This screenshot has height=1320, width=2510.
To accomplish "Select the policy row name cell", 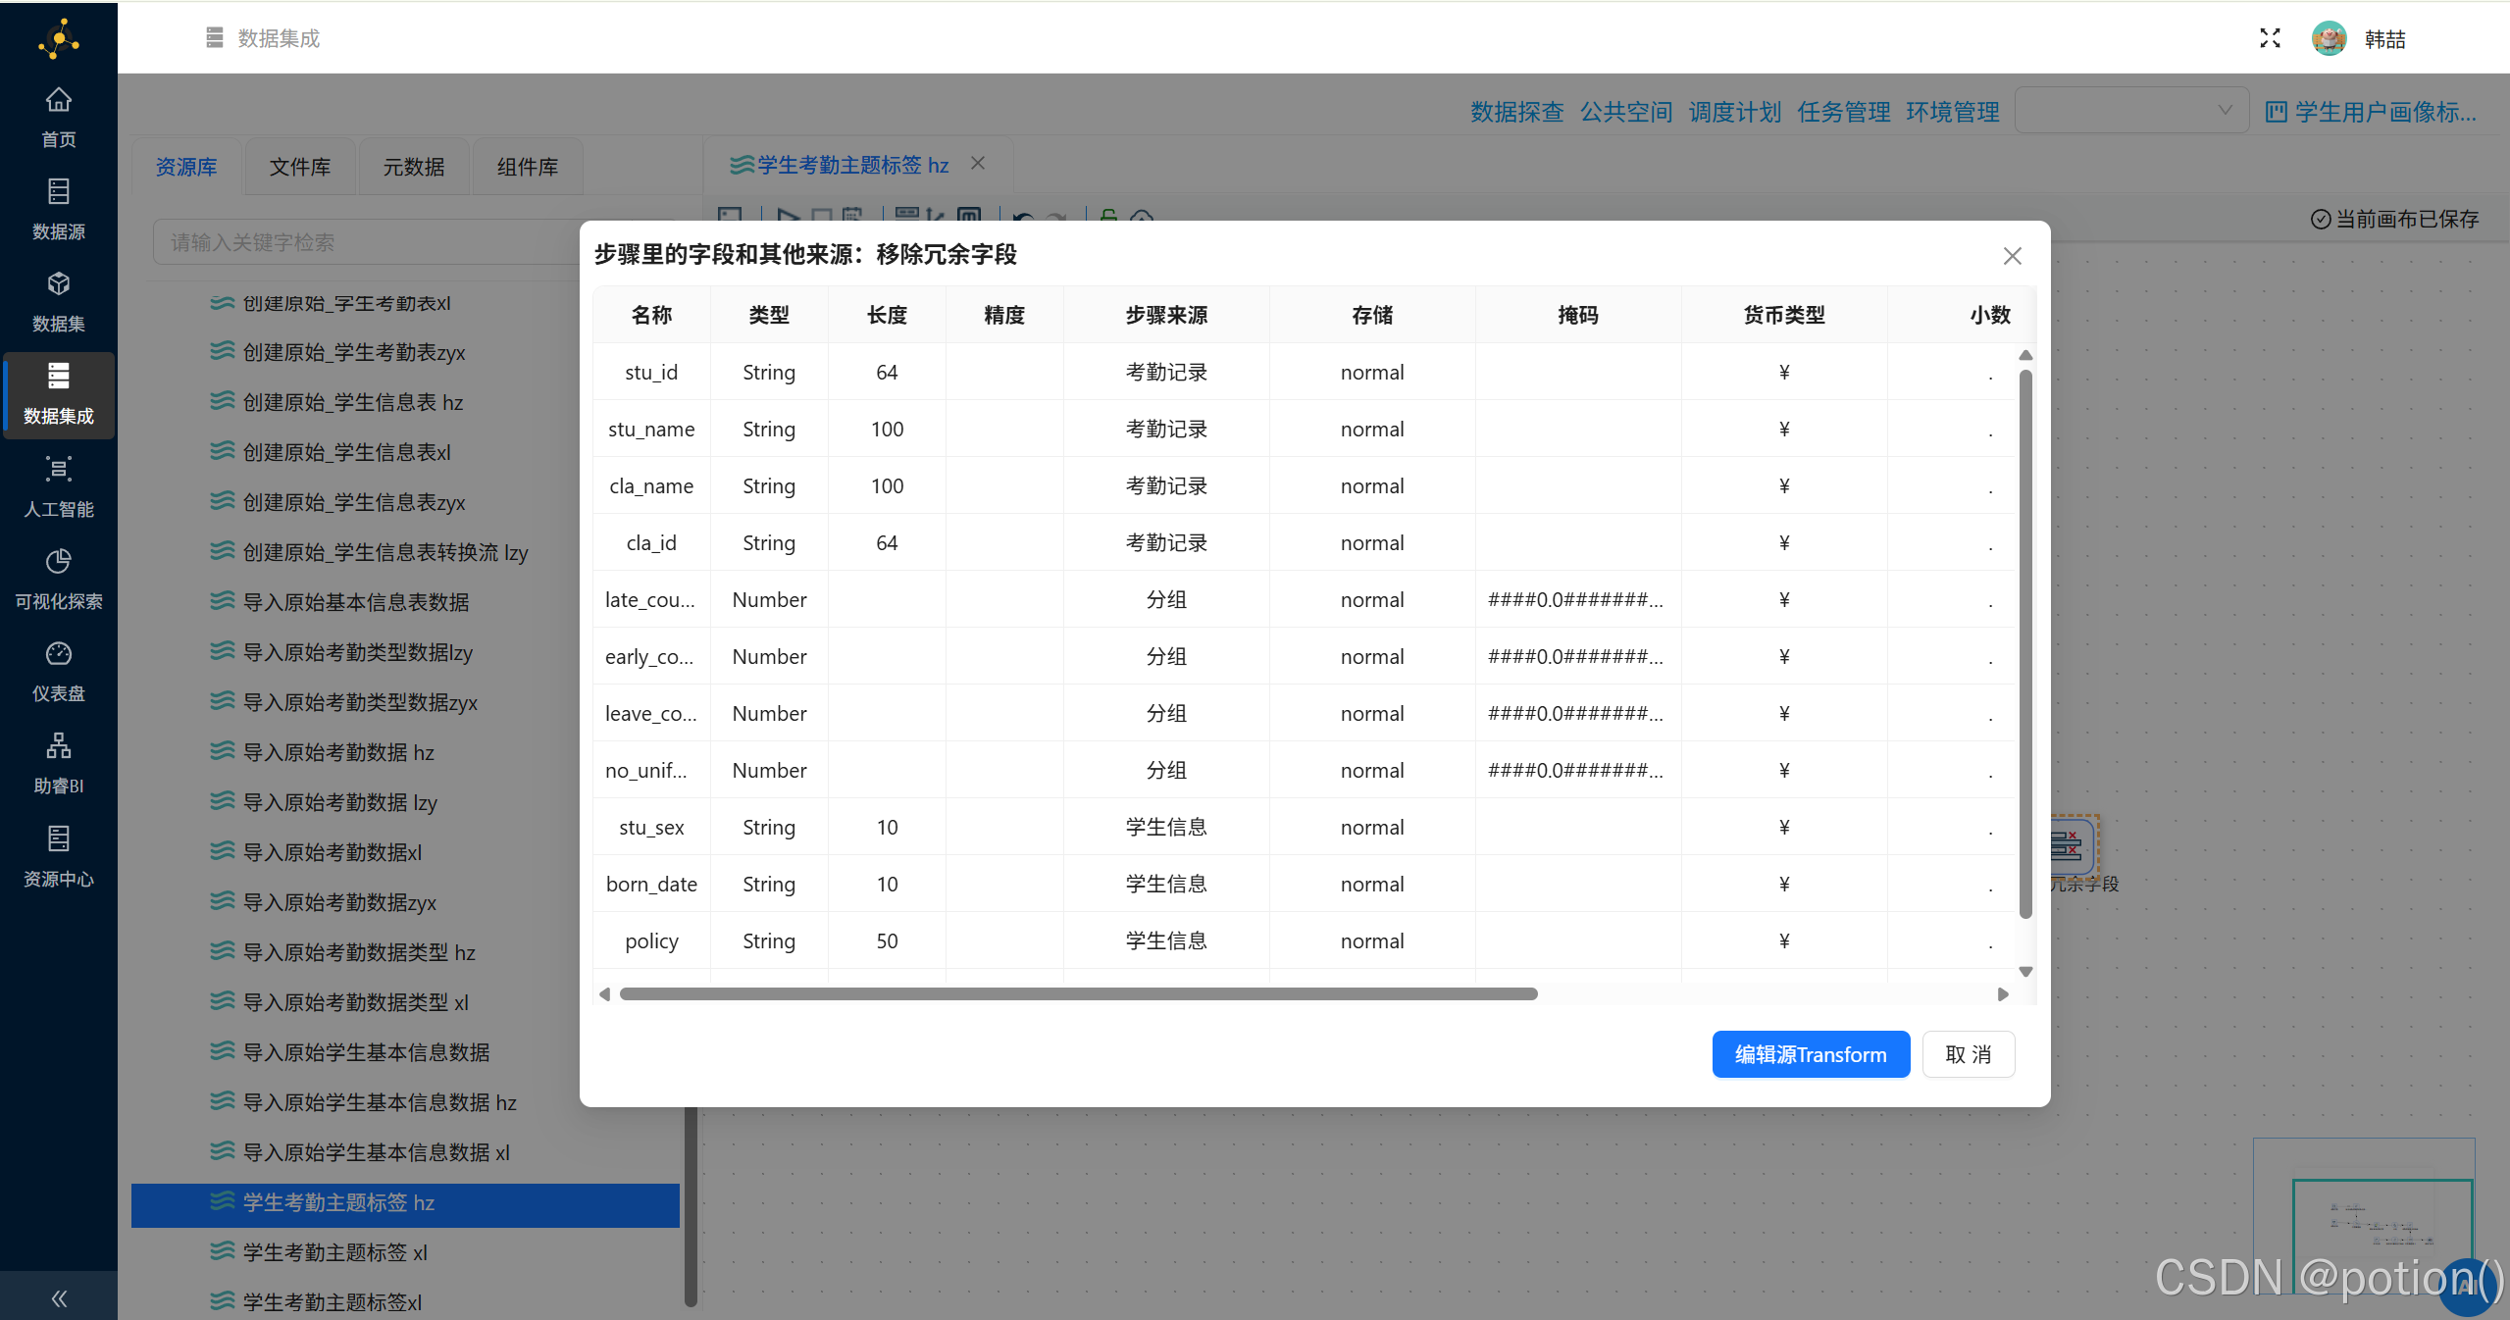I will (652, 940).
